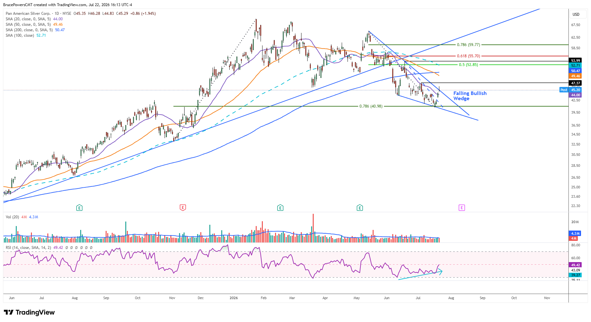Screen dimensions: 591x322
Task: Click the 22.30 price scale value
Action: click(x=576, y=206)
